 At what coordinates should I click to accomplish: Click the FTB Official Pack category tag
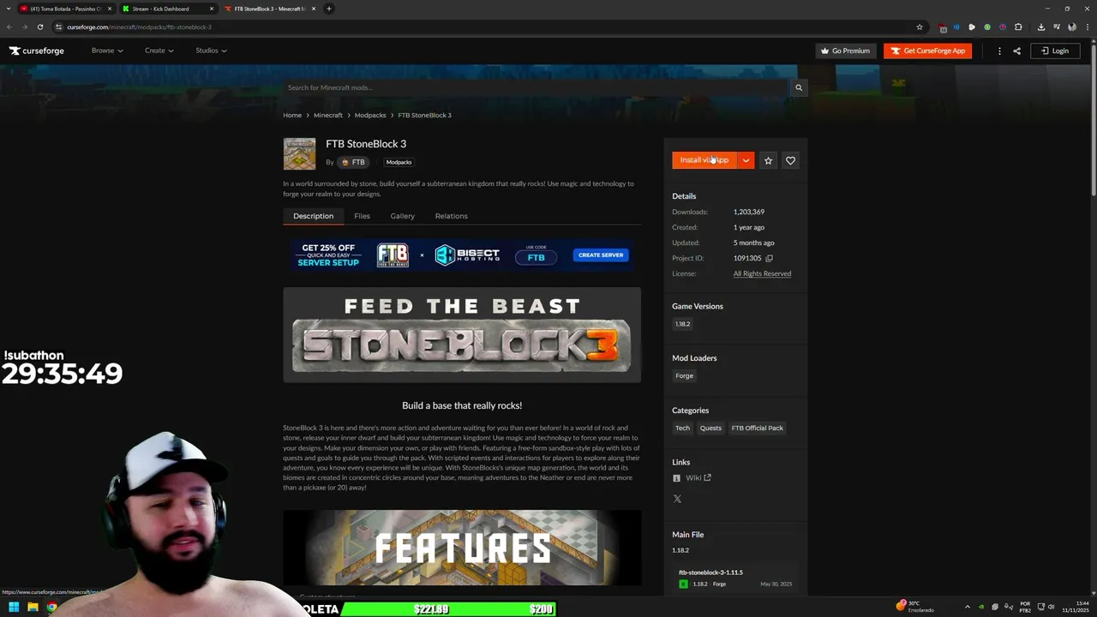(x=757, y=428)
